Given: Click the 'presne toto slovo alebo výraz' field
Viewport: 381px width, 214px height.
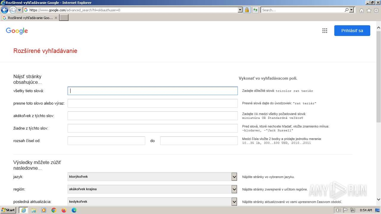Looking at the screenshot, I should click(153, 103).
